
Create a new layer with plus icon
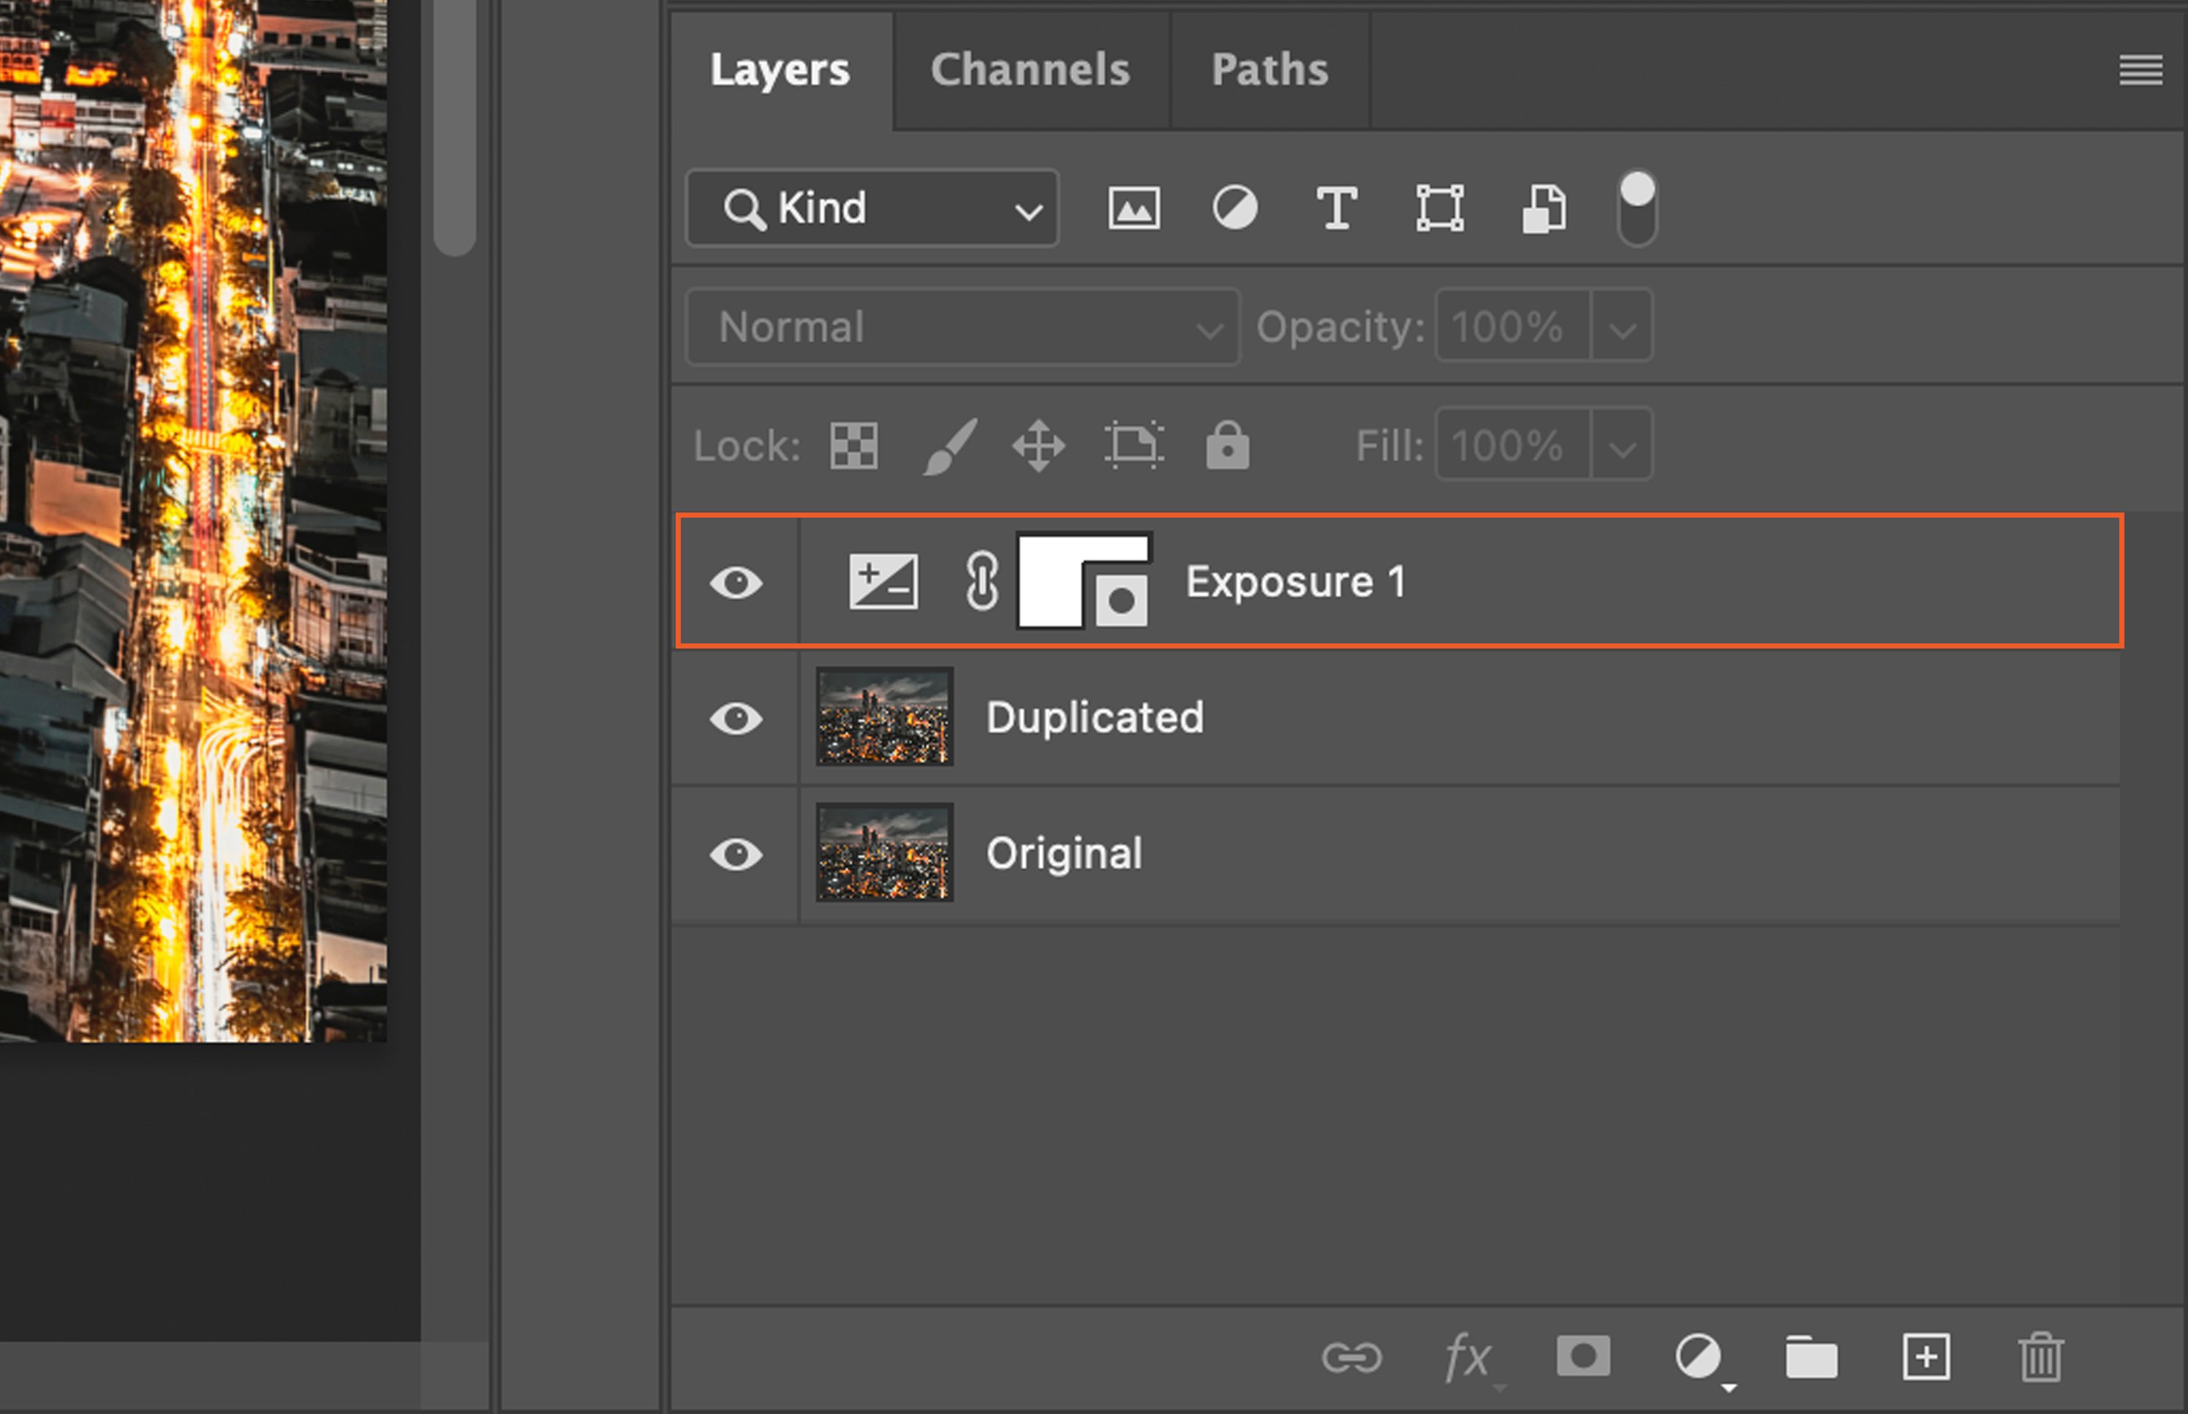tap(1926, 1357)
